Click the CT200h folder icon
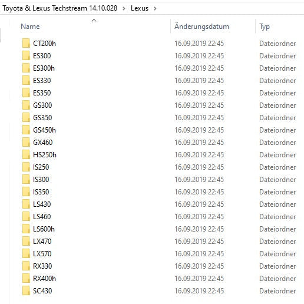304x304 pixels. [x=26, y=43]
